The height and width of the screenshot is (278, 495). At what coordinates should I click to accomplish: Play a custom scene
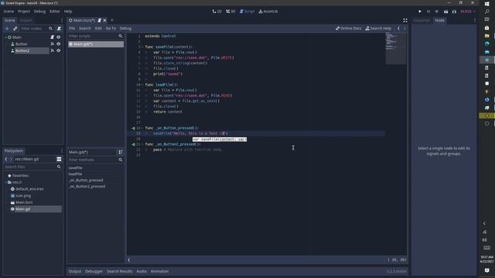pyautogui.click(x=454, y=12)
